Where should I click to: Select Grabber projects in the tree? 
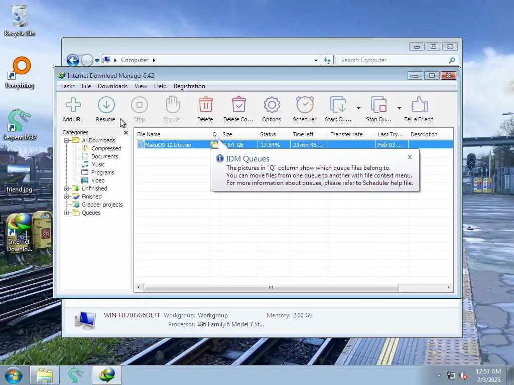point(102,205)
